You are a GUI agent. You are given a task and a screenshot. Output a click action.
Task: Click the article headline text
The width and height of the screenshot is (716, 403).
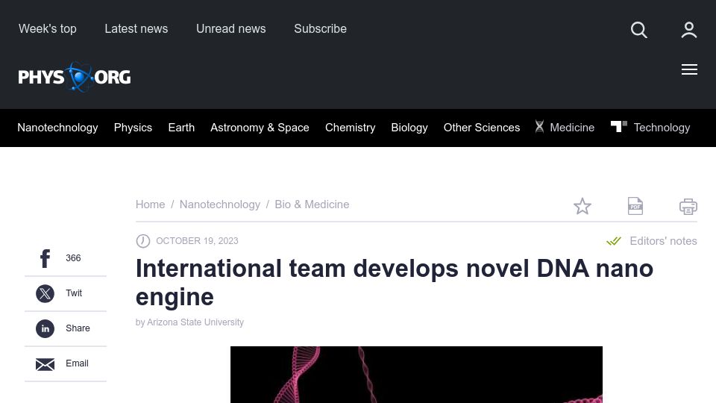pyautogui.click(x=394, y=282)
